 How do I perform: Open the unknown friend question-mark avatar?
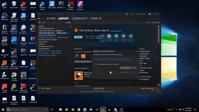point(77,56)
